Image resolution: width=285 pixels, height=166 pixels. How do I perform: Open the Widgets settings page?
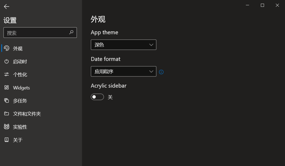[x=41, y=88]
